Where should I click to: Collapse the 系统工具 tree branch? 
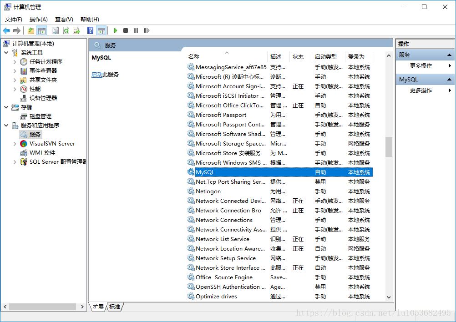click(x=6, y=53)
